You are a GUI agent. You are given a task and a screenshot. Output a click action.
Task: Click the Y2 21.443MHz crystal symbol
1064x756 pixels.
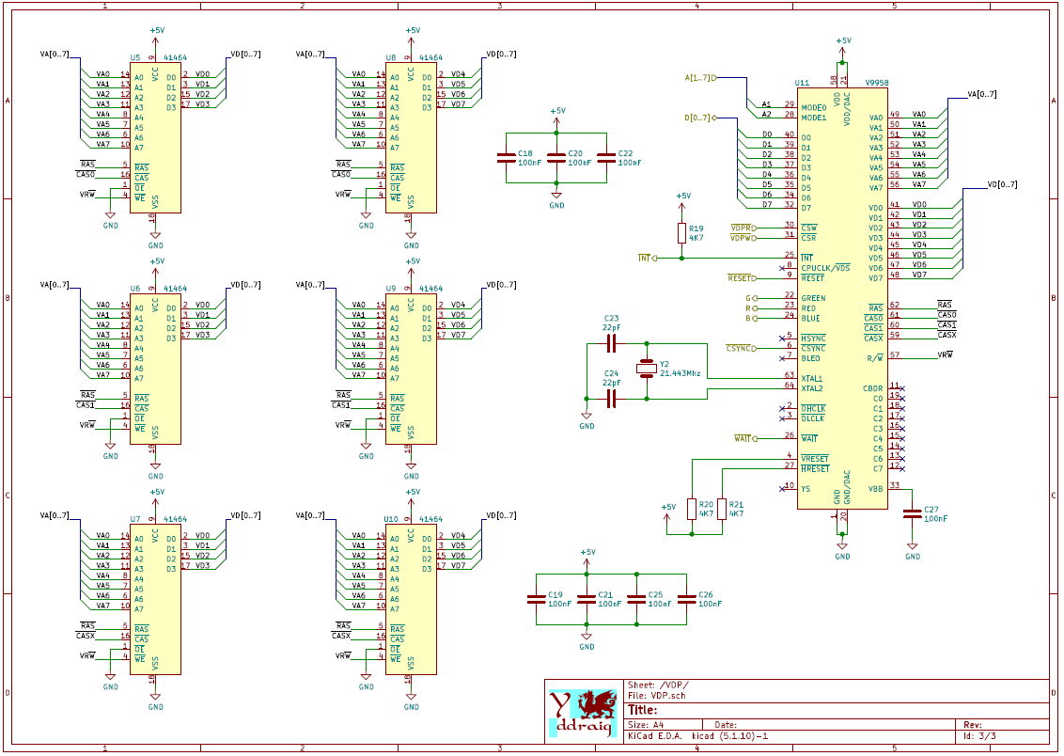(647, 370)
